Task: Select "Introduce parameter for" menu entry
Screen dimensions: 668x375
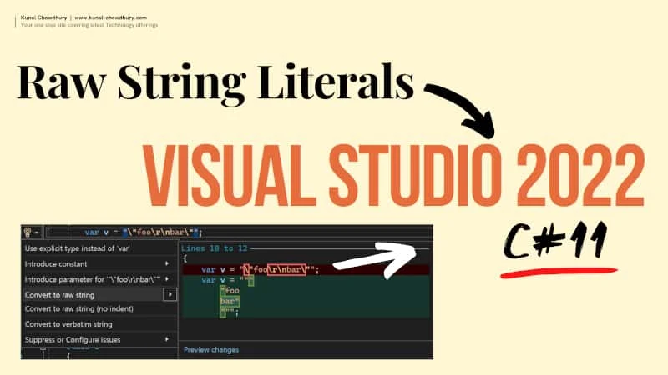Action: tap(93, 279)
